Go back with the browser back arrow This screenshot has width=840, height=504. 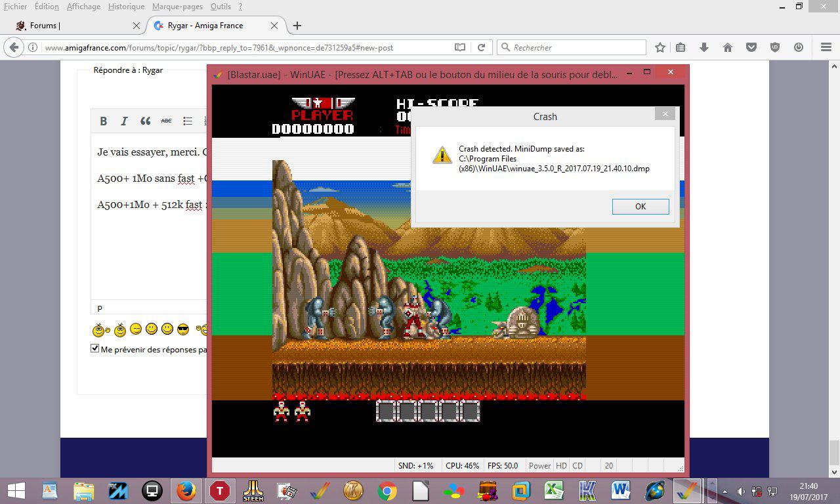coord(14,47)
